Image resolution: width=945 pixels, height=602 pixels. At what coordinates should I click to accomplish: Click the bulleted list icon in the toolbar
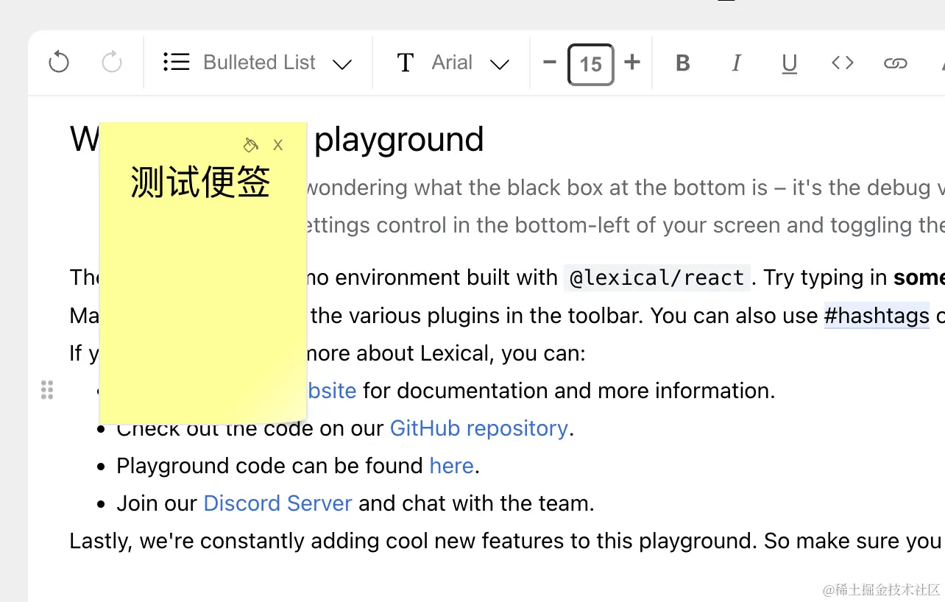pyautogui.click(x=176, y=62)
